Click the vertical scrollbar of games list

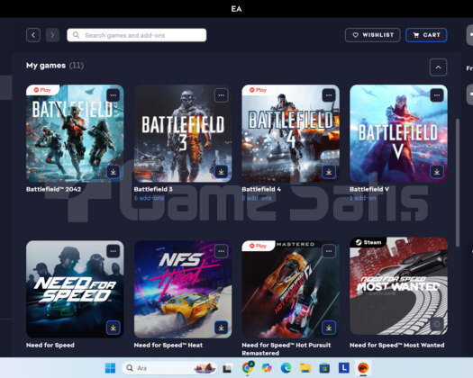click(458, 183)
